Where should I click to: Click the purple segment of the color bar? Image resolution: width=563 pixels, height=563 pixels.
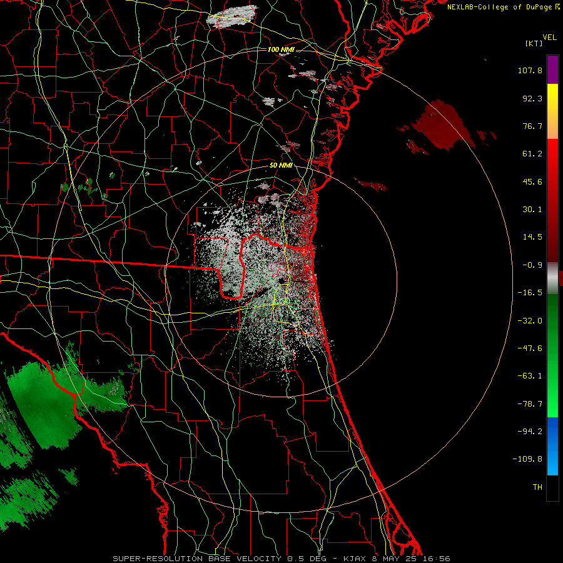click(x=552, y=69)
